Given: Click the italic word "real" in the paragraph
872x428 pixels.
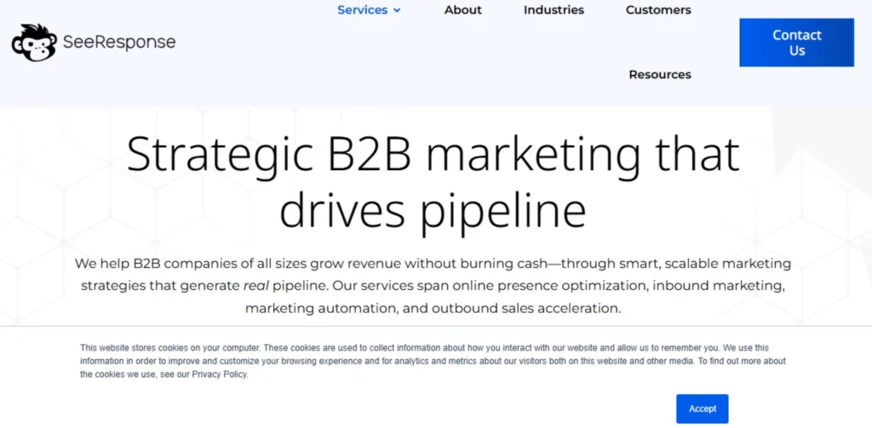Looking at the screenshot, I should (x=256, y=286).
